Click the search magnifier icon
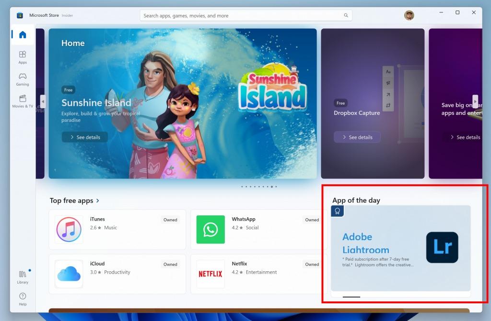 pyautogui.click(x=346, y=15)
